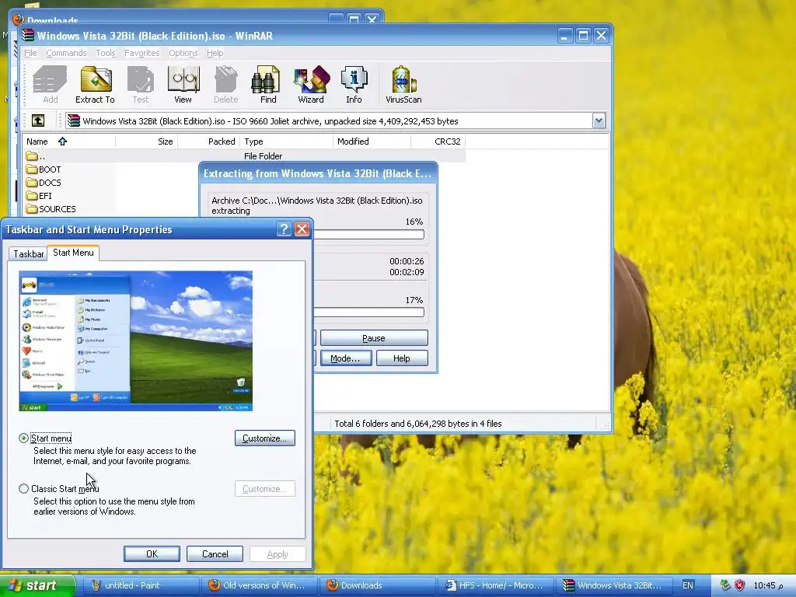The height and width of the screenshot is (597, 796).
Task: Launch the Wizard toolbar icon
Action: coord(311,84)
